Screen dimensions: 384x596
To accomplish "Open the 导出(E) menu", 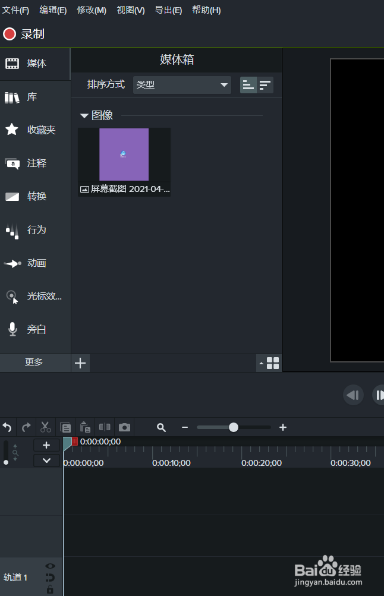I will click(x=168, y=10).
